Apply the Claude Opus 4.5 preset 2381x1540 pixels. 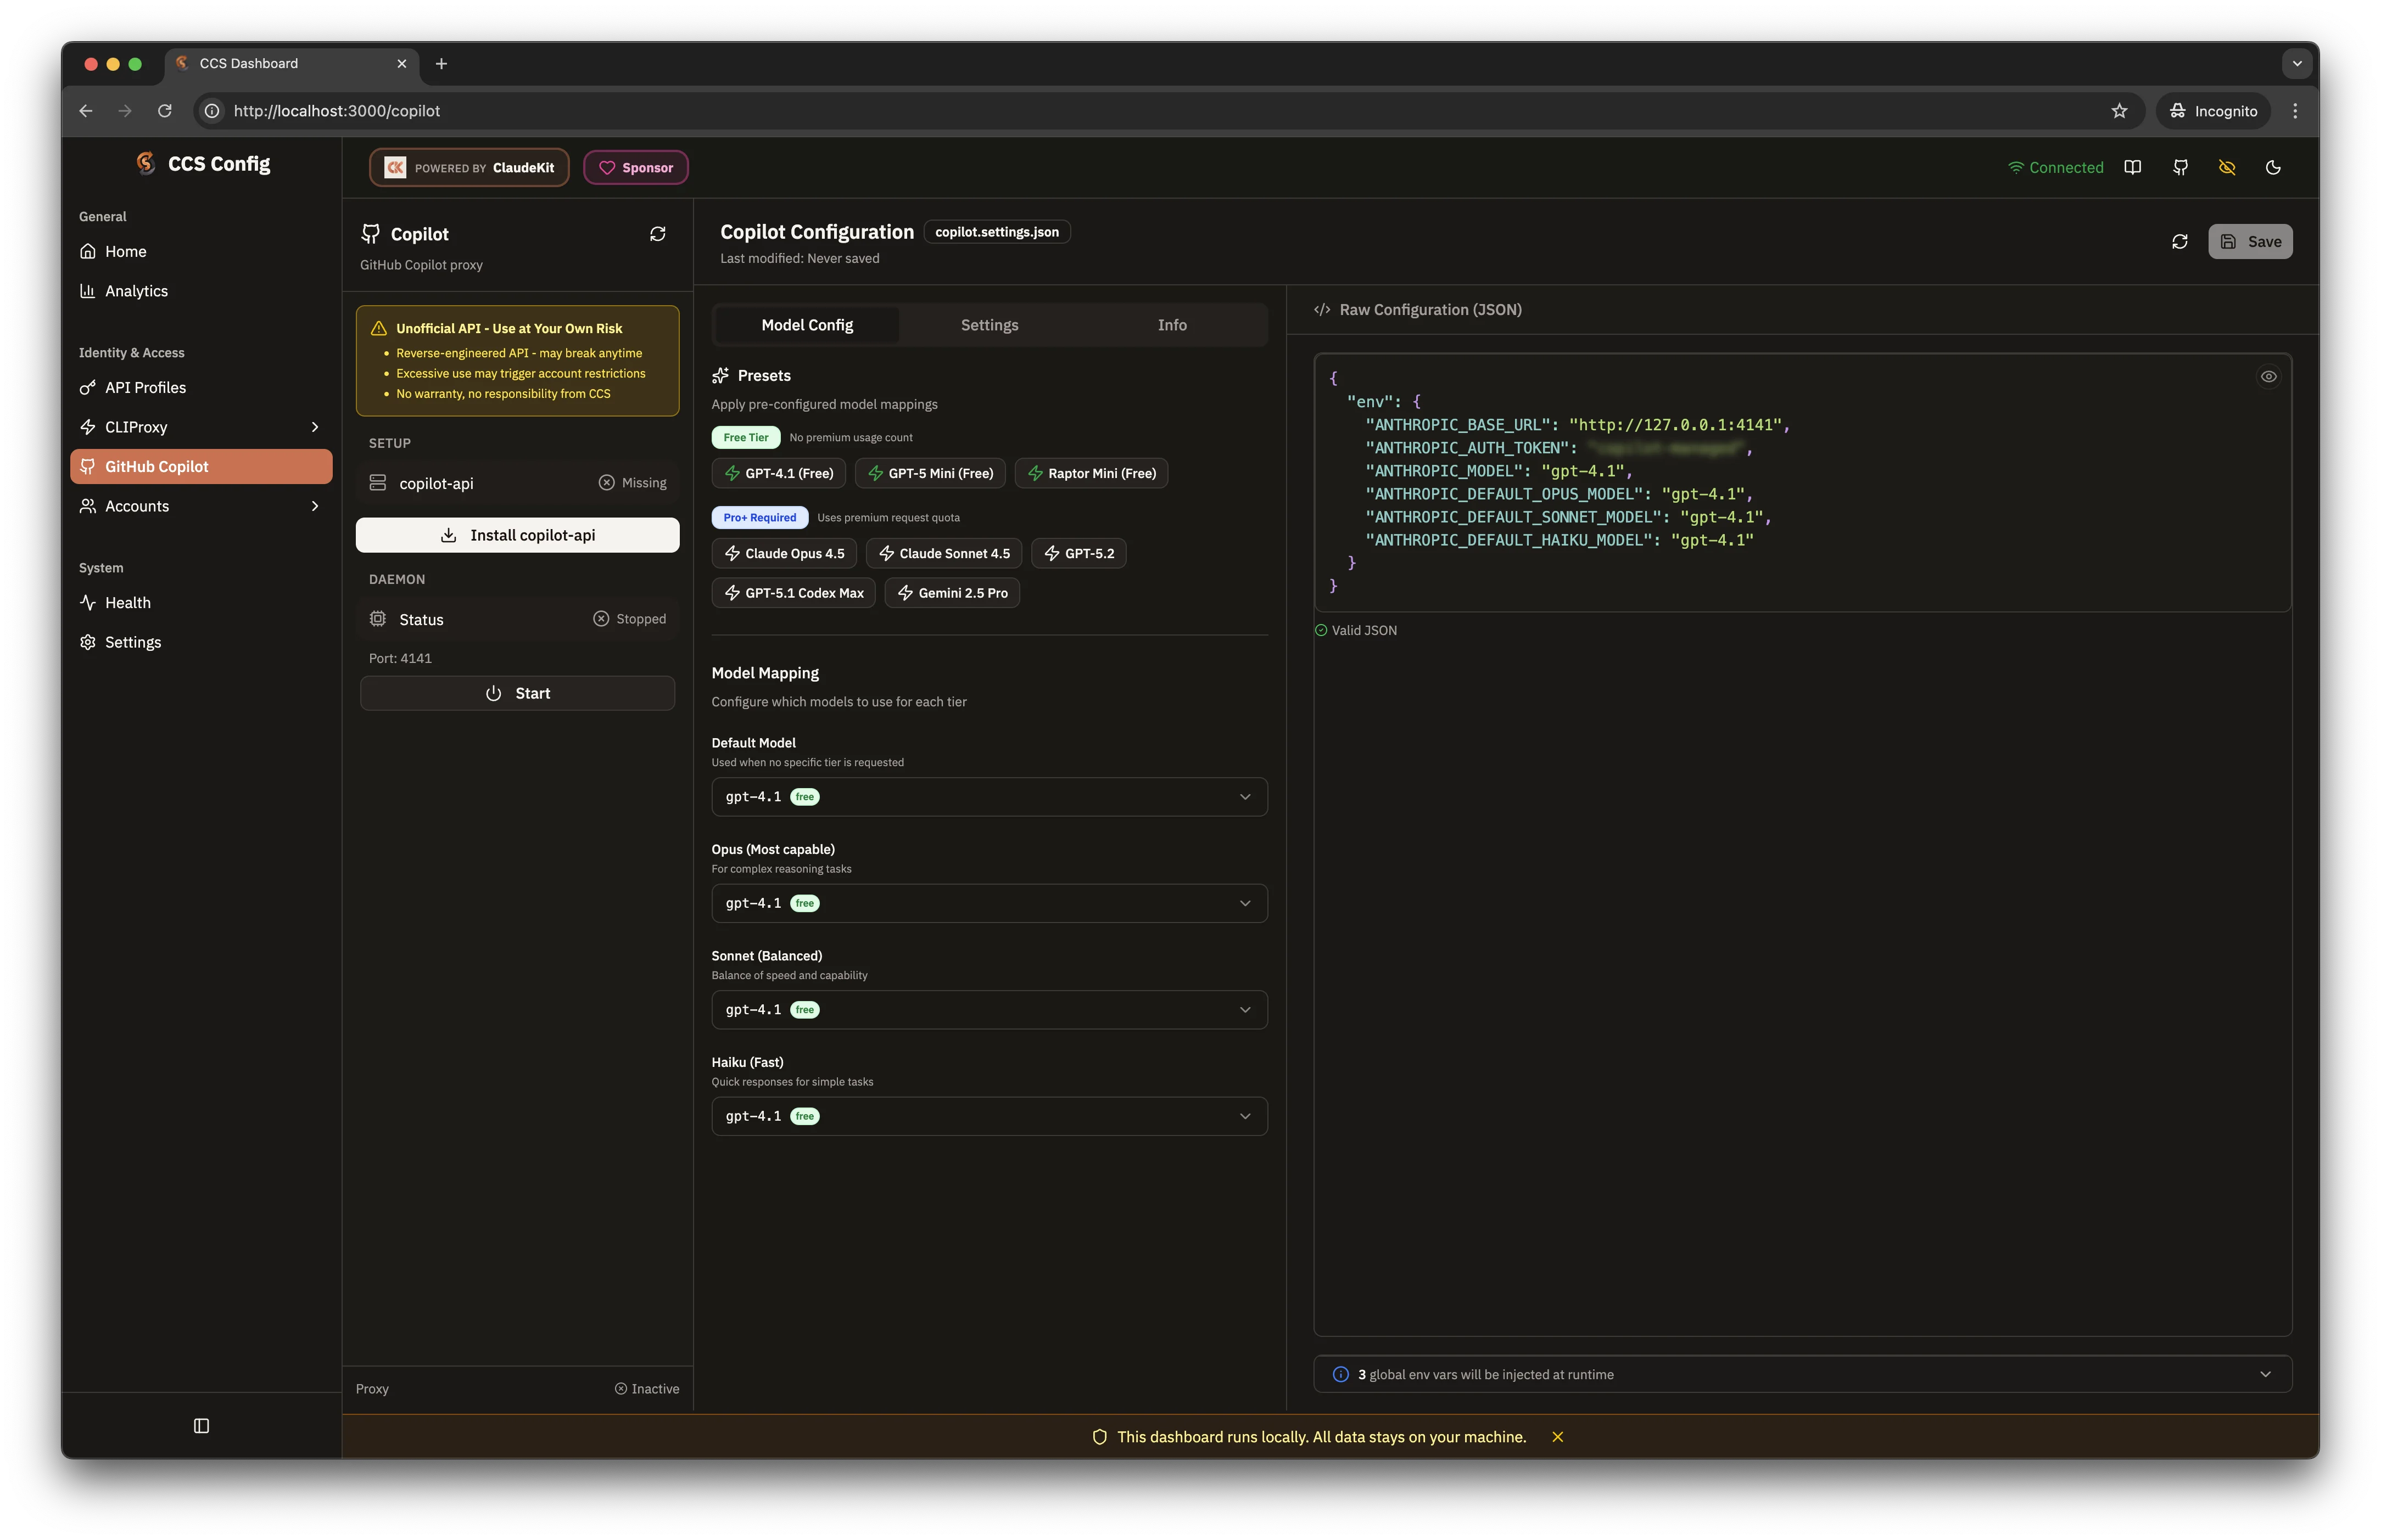coord(784,553)
